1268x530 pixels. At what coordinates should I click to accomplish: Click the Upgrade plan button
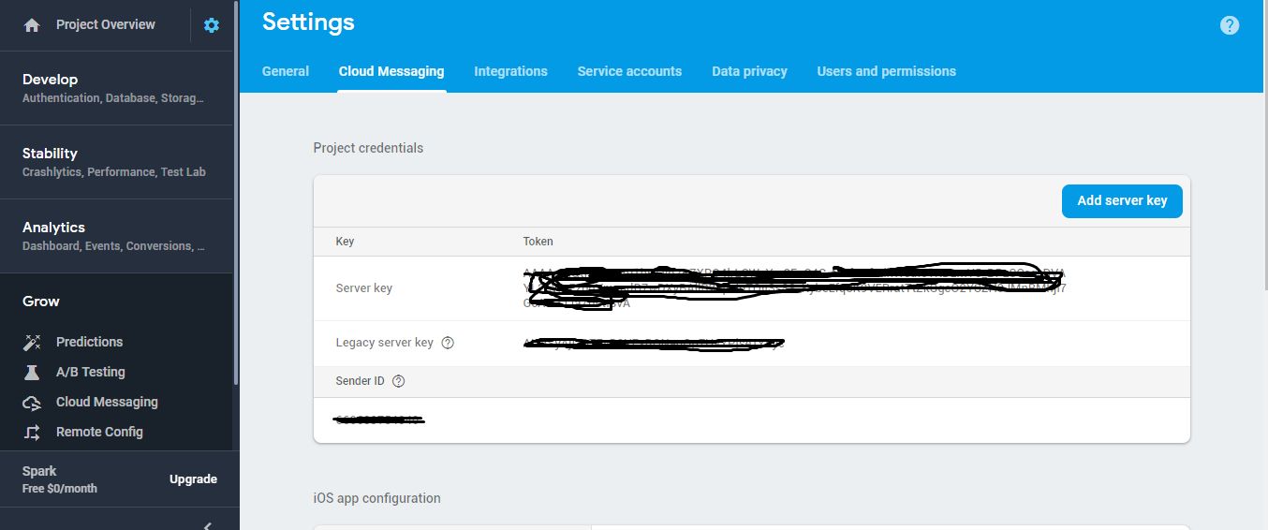(193, 479)
